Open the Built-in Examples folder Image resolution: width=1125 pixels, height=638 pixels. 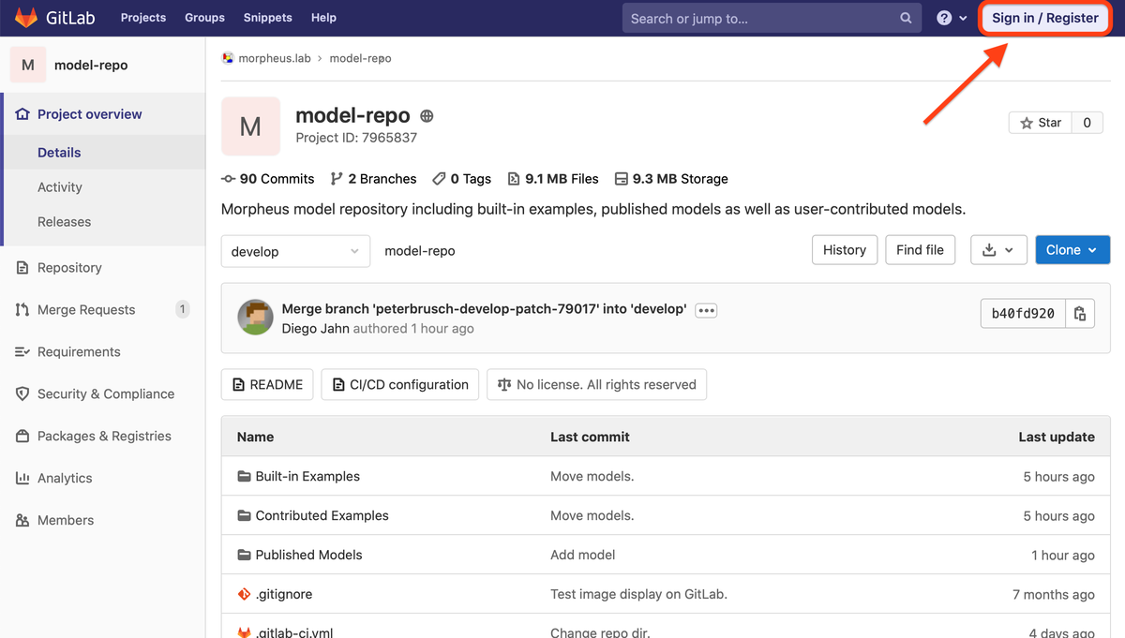coord(307,477)
